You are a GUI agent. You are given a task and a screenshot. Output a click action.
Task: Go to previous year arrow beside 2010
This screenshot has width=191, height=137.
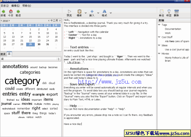[x=1, y=21]
